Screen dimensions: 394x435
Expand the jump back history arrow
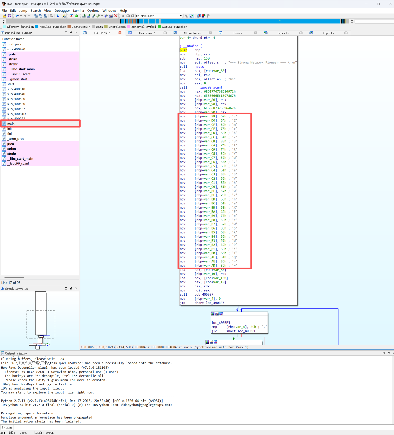click(21, 16)
